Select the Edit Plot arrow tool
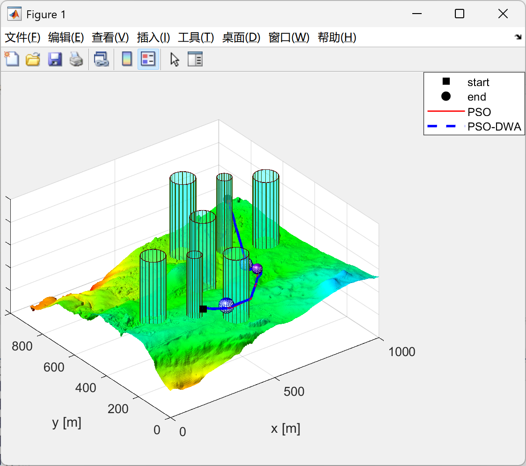 click(175, 59)
